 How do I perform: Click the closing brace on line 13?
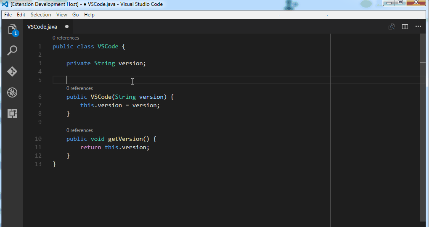tap(54, 164)
